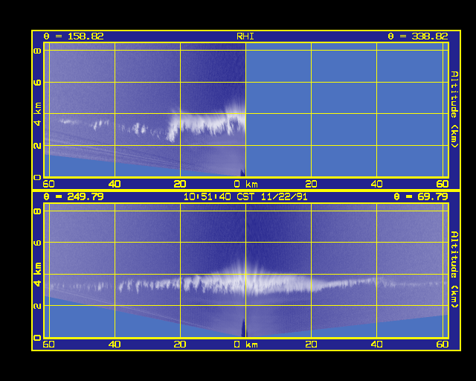This screenshot has height=381, width=476.
Task: Click the "20" range label on the 338.82 side
Action: (x=311, y=184)
